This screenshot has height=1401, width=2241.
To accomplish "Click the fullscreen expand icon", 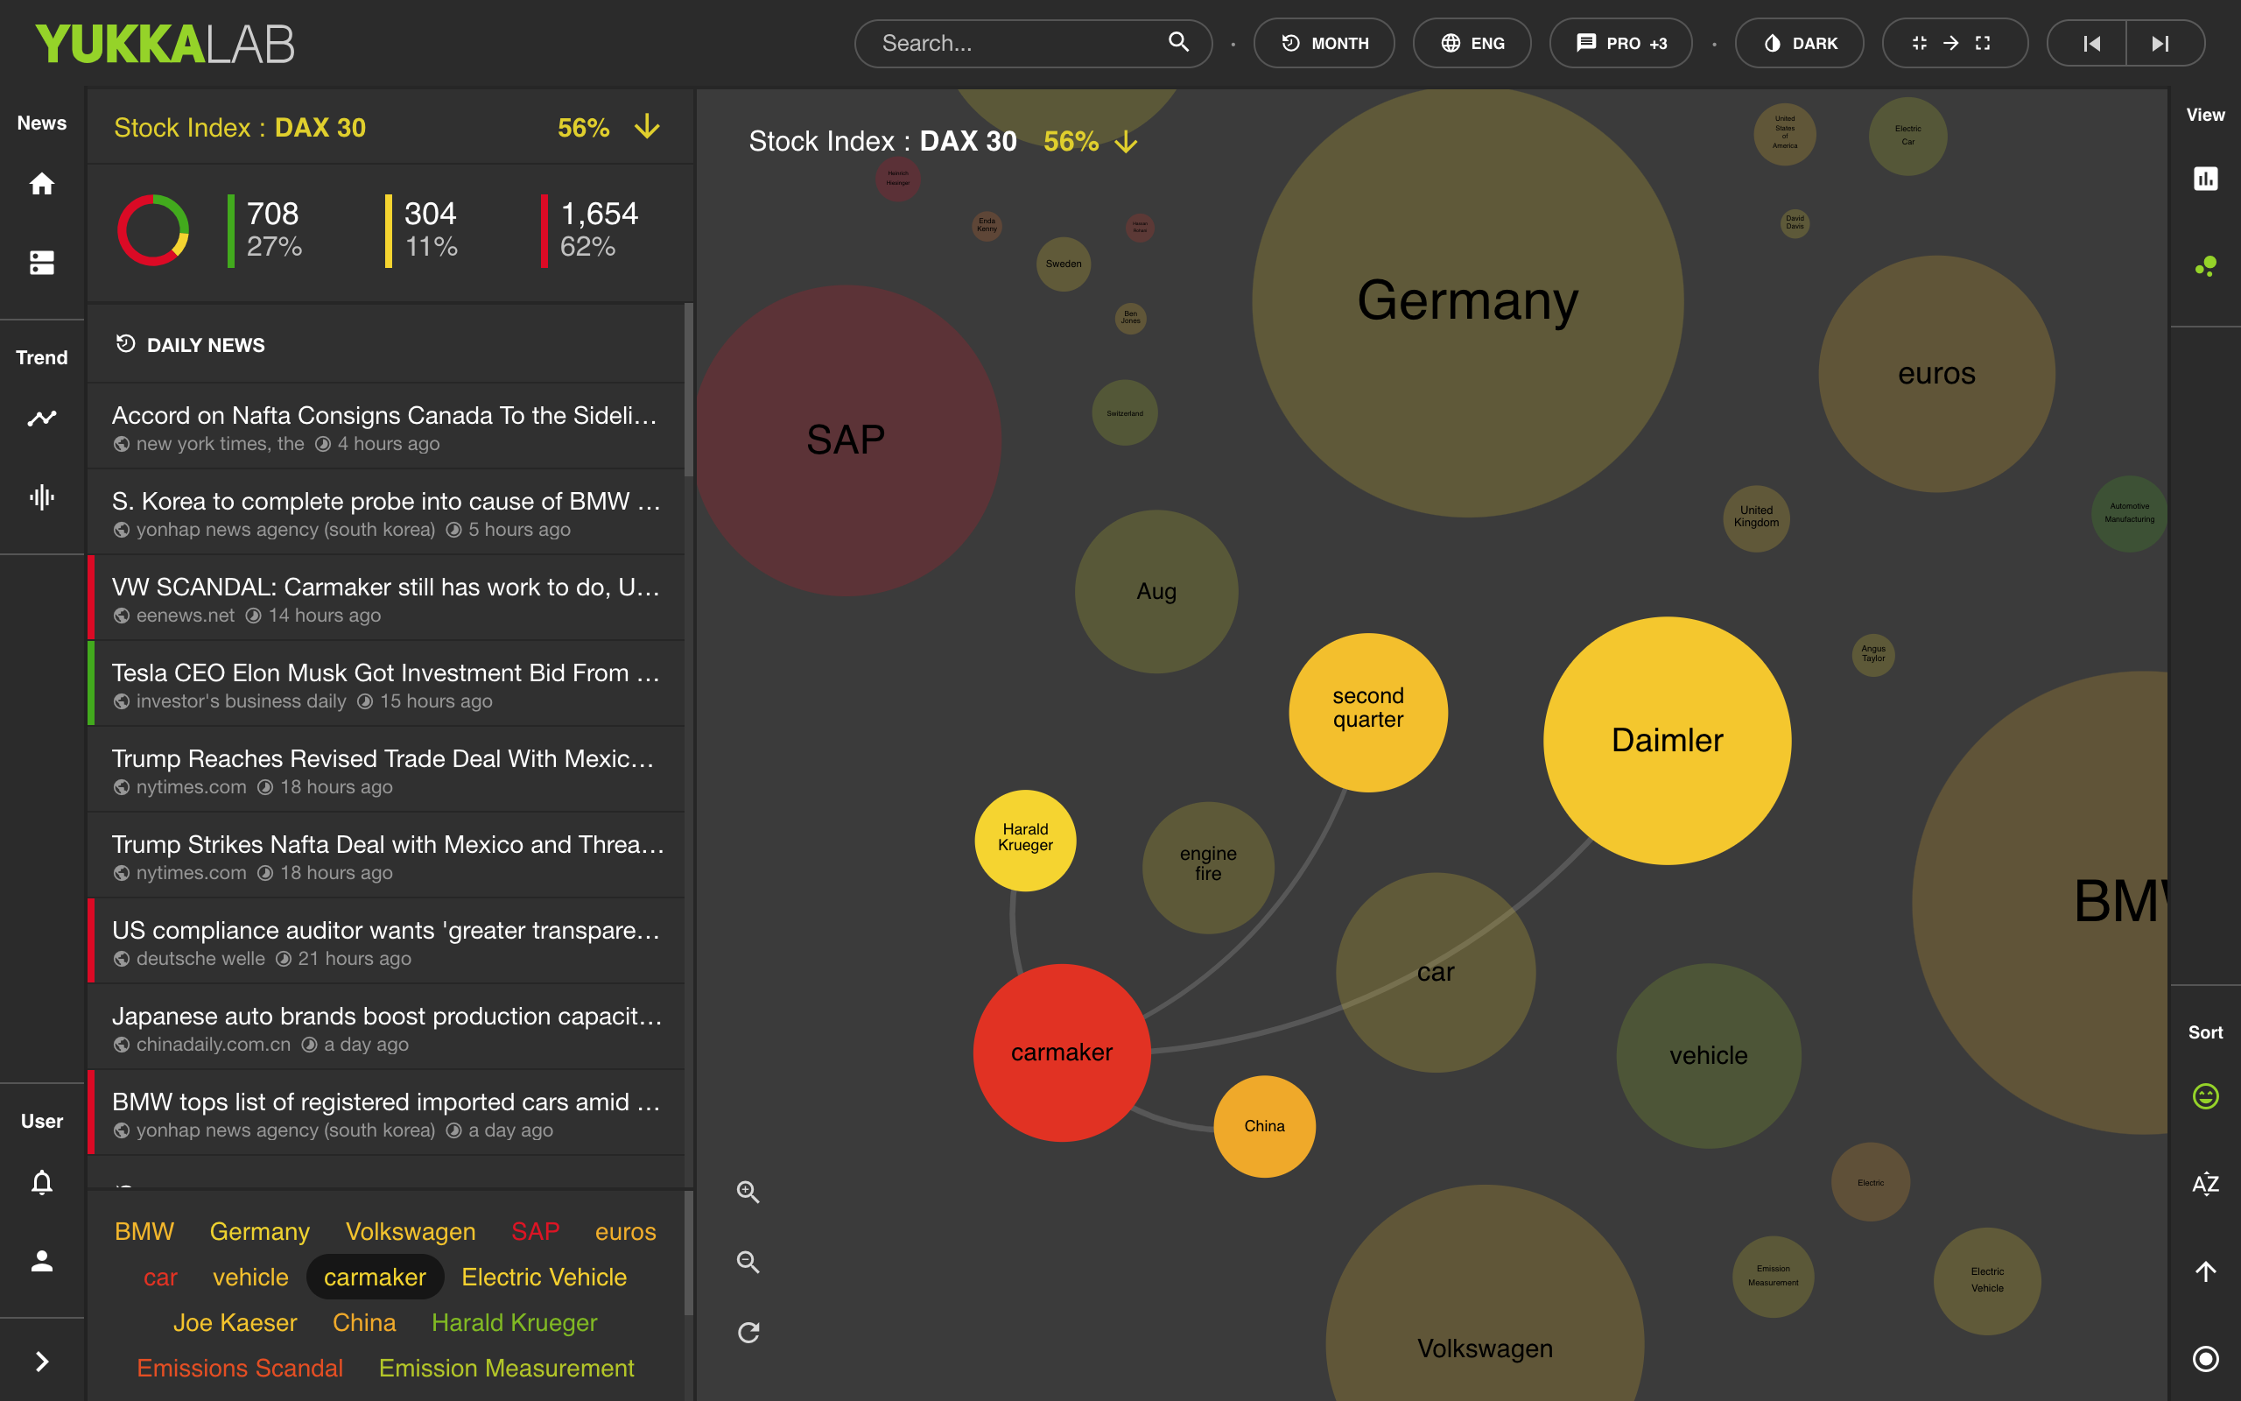I will pos(1983,43).
